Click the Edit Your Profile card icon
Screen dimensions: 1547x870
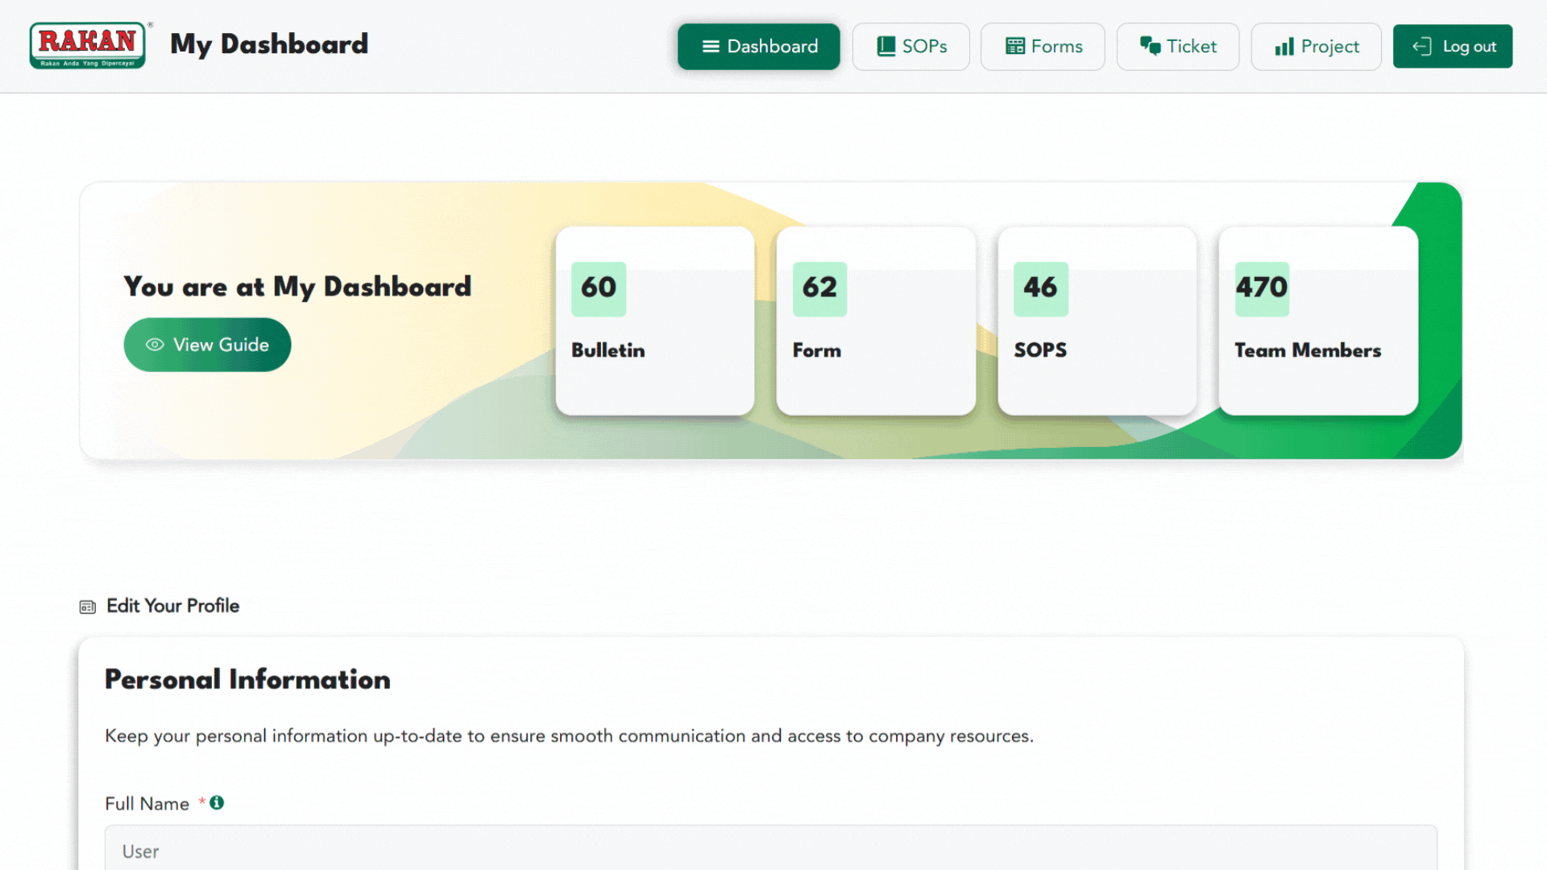click(x=88, y=607)
